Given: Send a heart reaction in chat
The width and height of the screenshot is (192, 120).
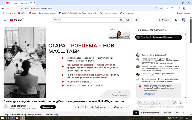Looking at the screenshot, I should [x=181, y=102].
